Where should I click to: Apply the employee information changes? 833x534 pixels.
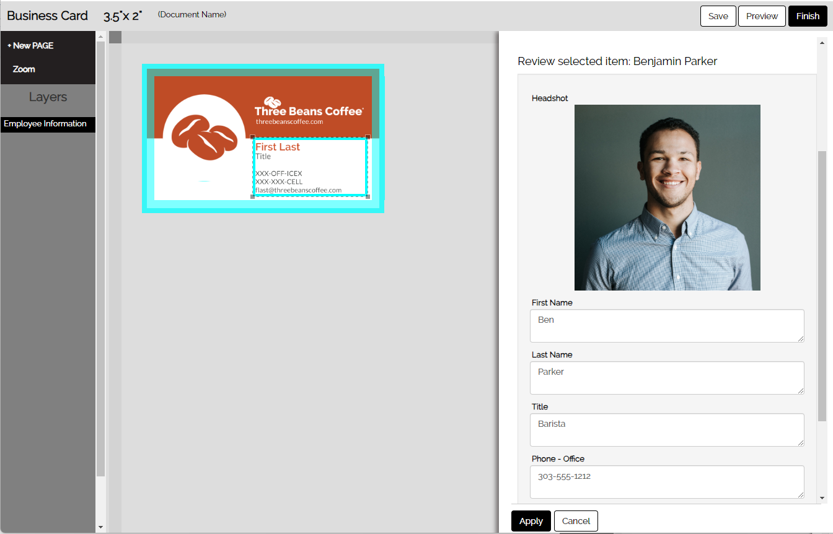[531, 521]
